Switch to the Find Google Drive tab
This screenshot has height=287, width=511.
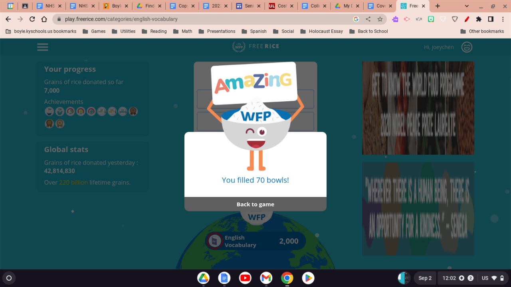click(149, 6)
